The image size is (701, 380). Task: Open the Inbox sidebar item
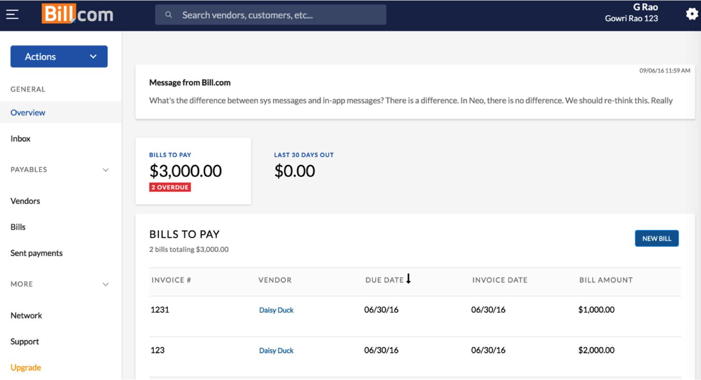coord(21,139)
